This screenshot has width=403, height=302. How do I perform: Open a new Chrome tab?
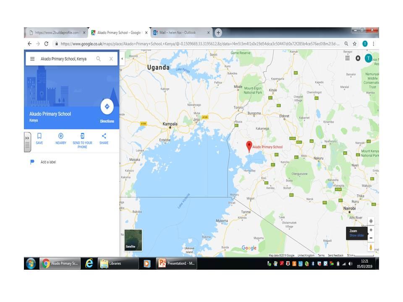click(x=218, y=33)
